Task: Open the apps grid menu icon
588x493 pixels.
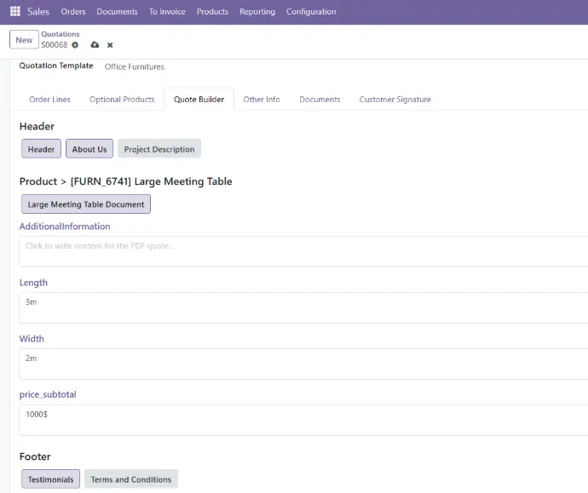Action: [15, 11]
